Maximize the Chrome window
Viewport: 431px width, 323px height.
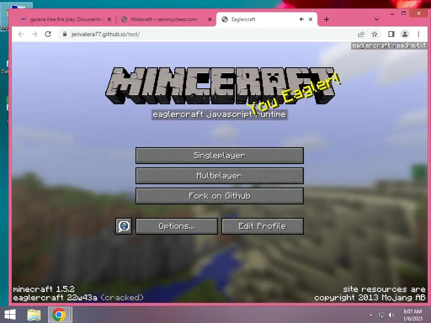click(x=404, y=13)
